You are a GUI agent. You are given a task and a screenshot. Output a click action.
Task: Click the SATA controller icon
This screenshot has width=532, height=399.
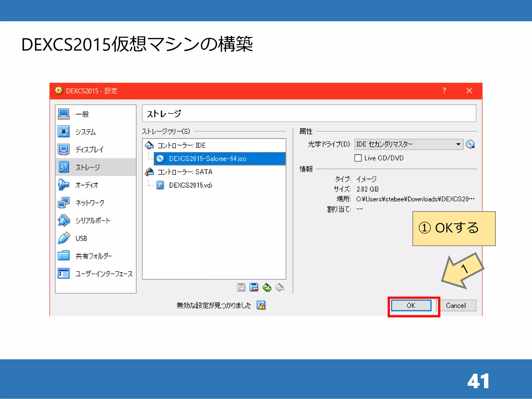pos(149,172)
